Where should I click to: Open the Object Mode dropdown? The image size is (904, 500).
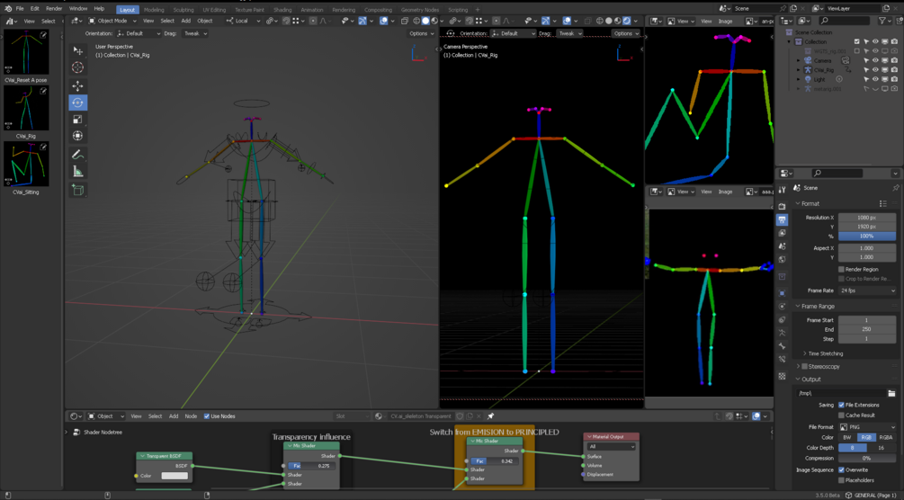coord(112,21)
